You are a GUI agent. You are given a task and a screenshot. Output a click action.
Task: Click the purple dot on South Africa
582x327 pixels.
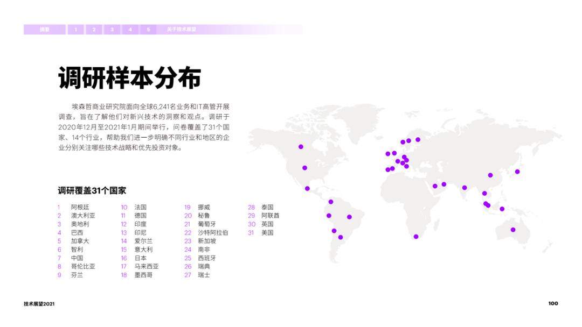[x=416, y=237]
